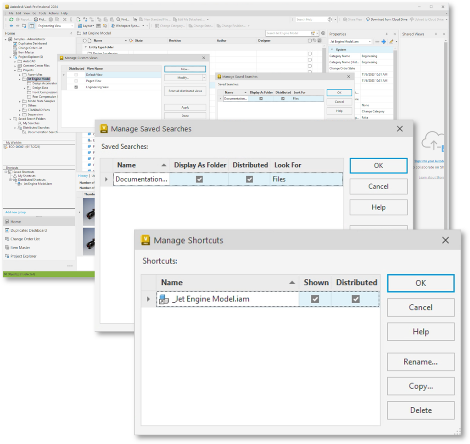Click the Item Master icon in the tree
470x444 pixels.
[15, 52]
